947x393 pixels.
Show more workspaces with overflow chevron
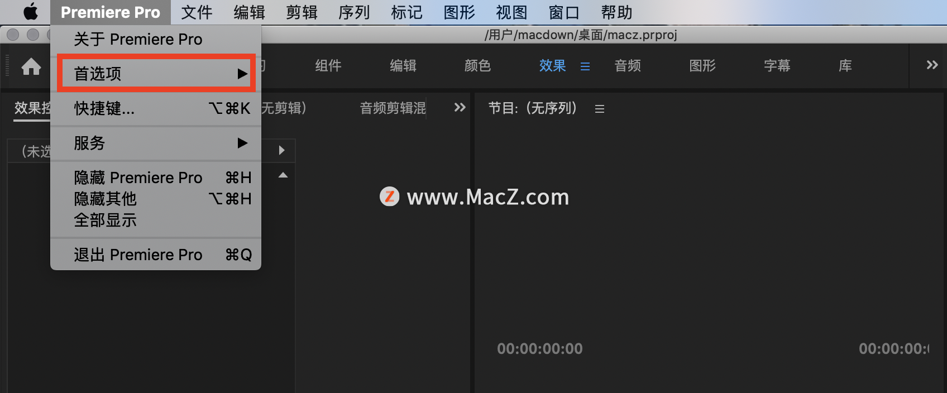pos(932,65)
